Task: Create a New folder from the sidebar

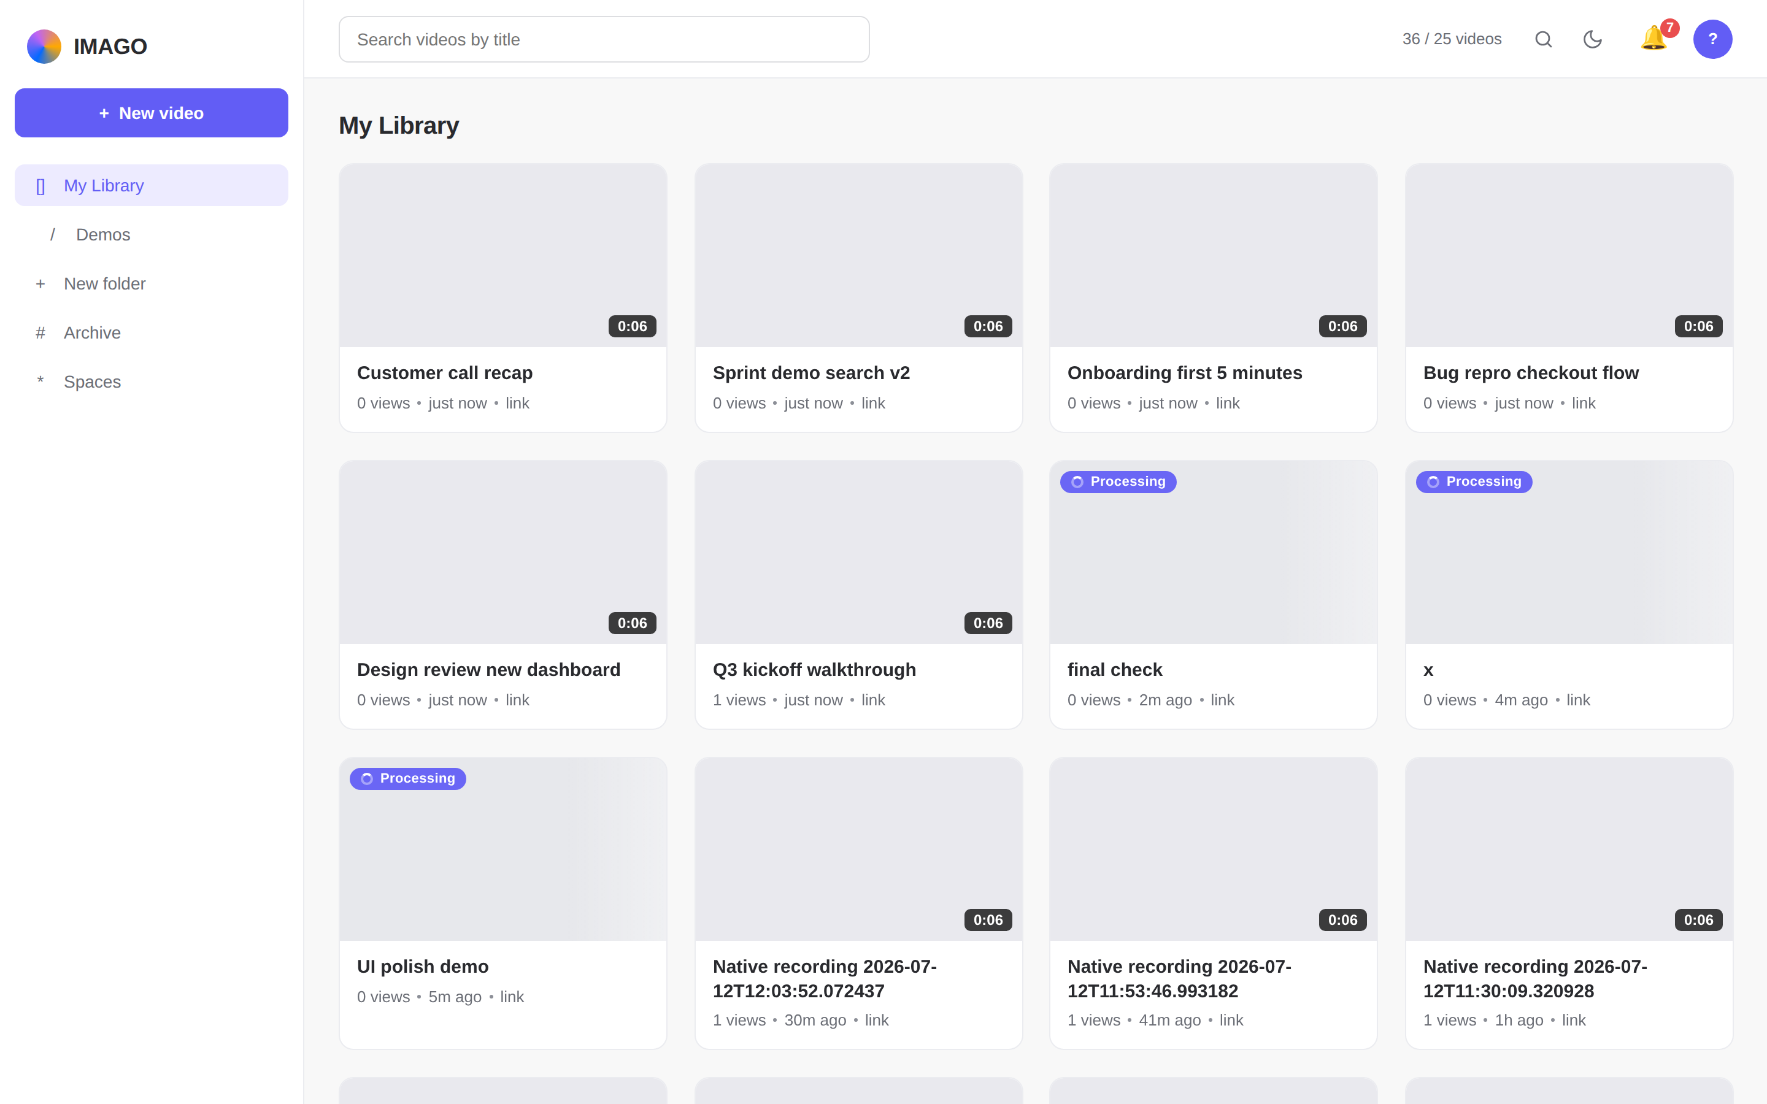Action: click(x=151, y=283)
